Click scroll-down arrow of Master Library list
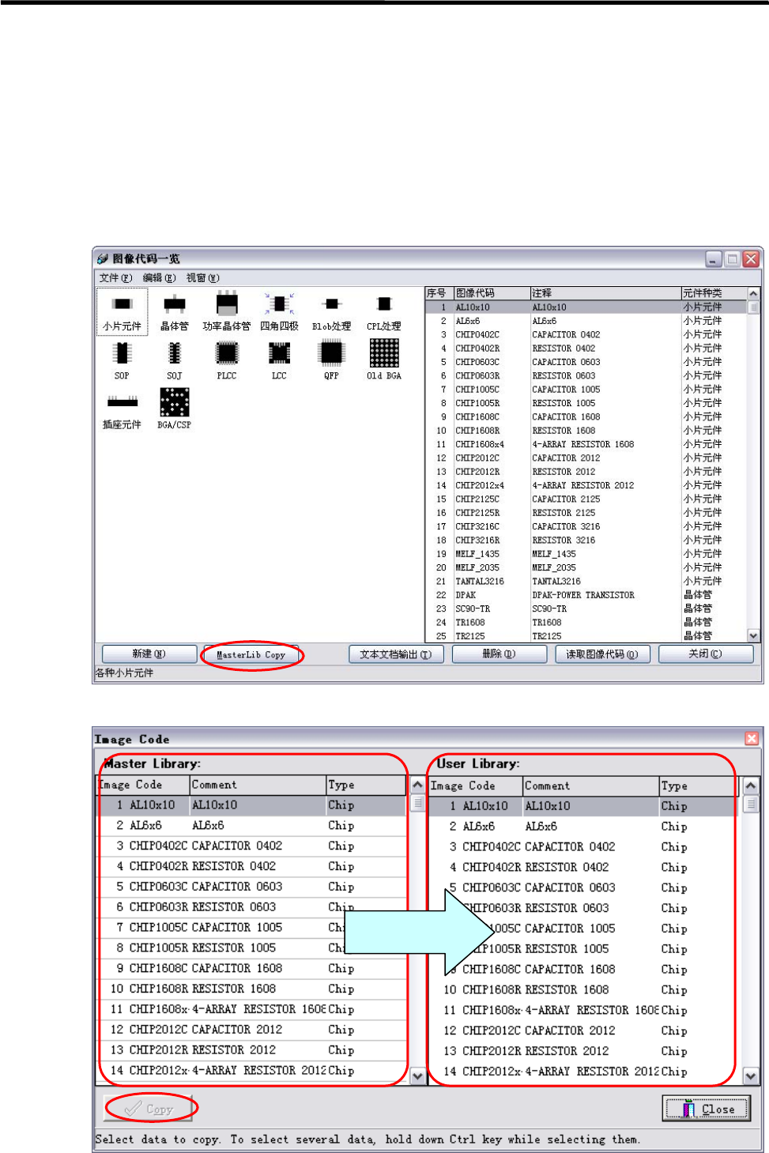 418,1076
